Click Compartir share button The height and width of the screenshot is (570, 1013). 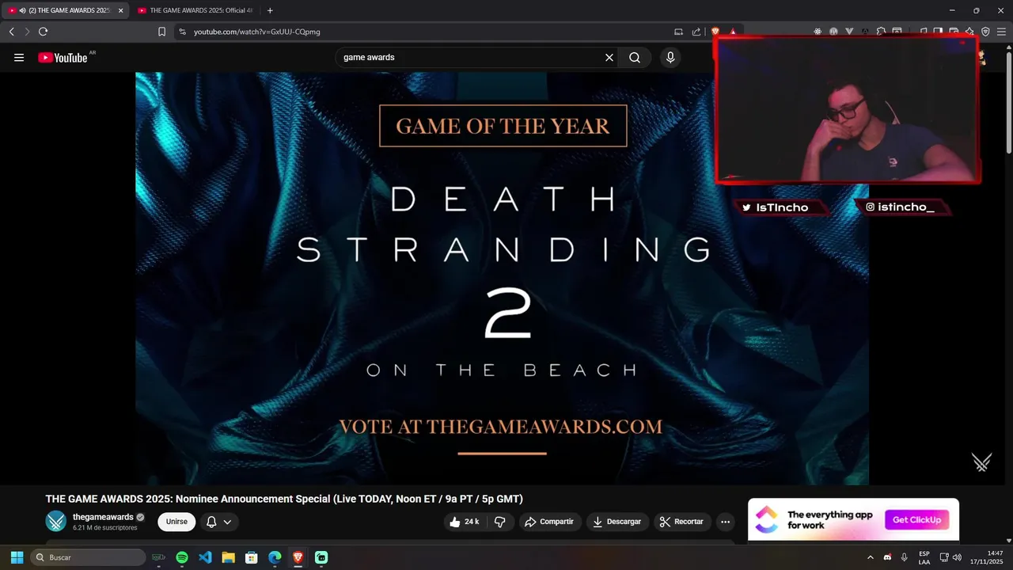point(549,522)
